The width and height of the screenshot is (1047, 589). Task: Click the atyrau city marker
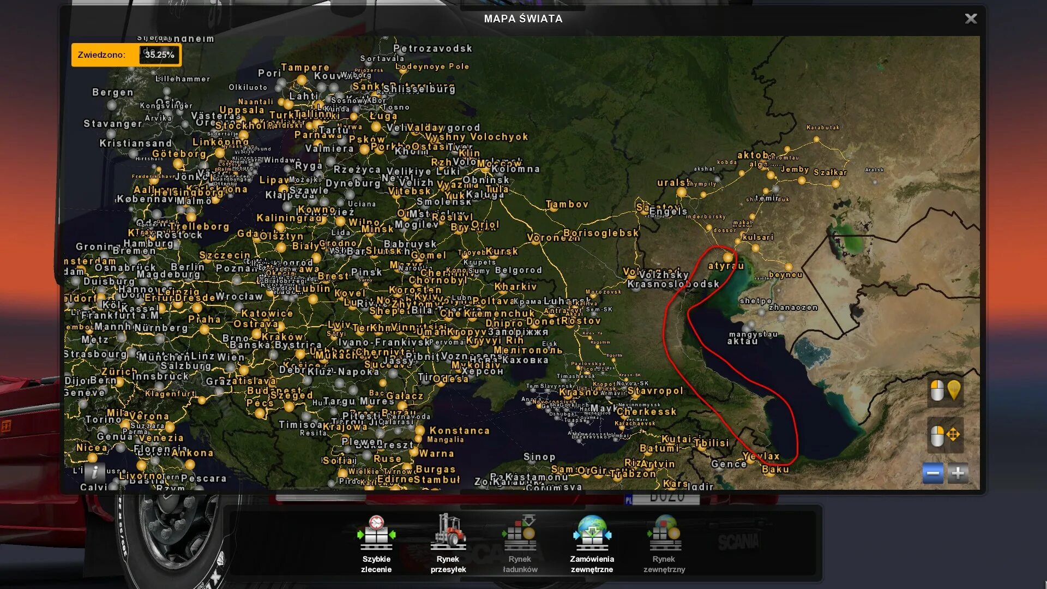click(x=728, y=257)
